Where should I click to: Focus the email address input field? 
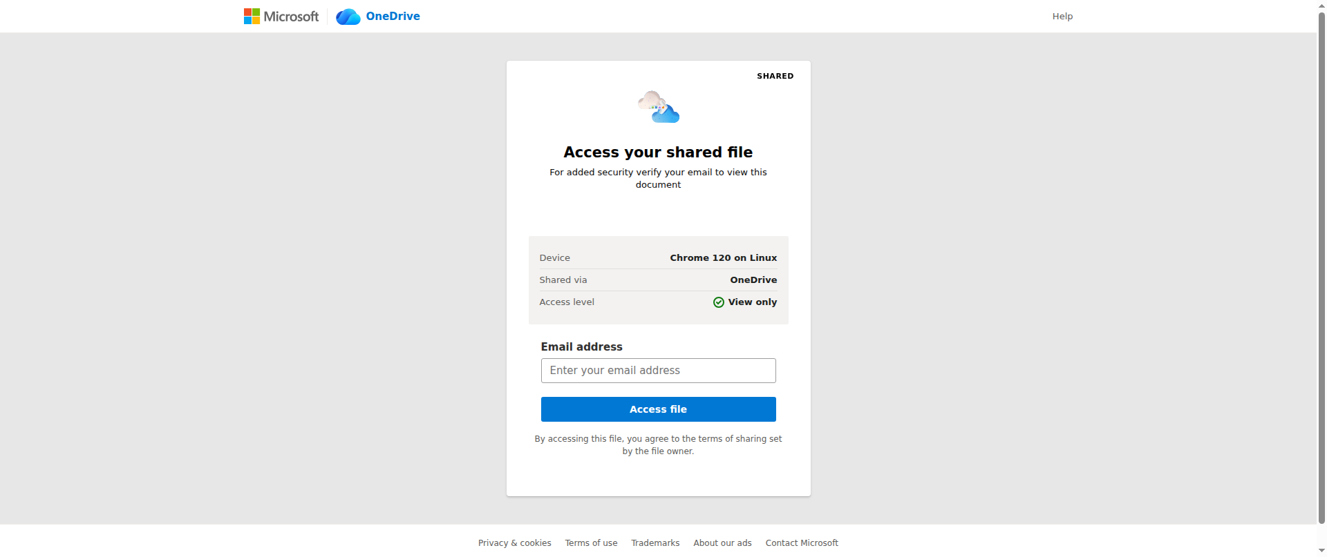click(x=658, y=371)
